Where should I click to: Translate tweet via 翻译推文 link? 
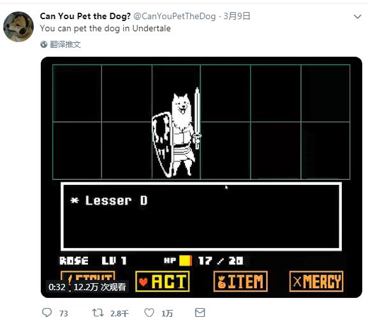tap(65, 44)
